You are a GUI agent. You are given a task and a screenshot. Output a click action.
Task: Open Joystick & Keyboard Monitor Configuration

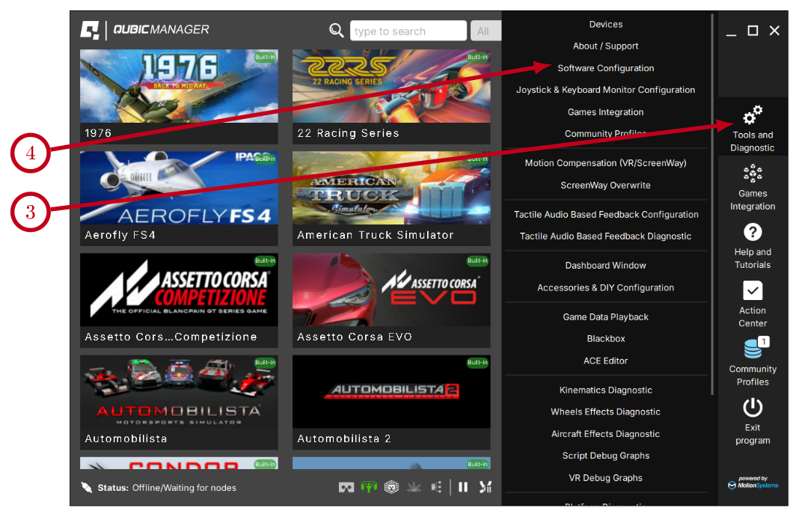(x=605, y=90)
